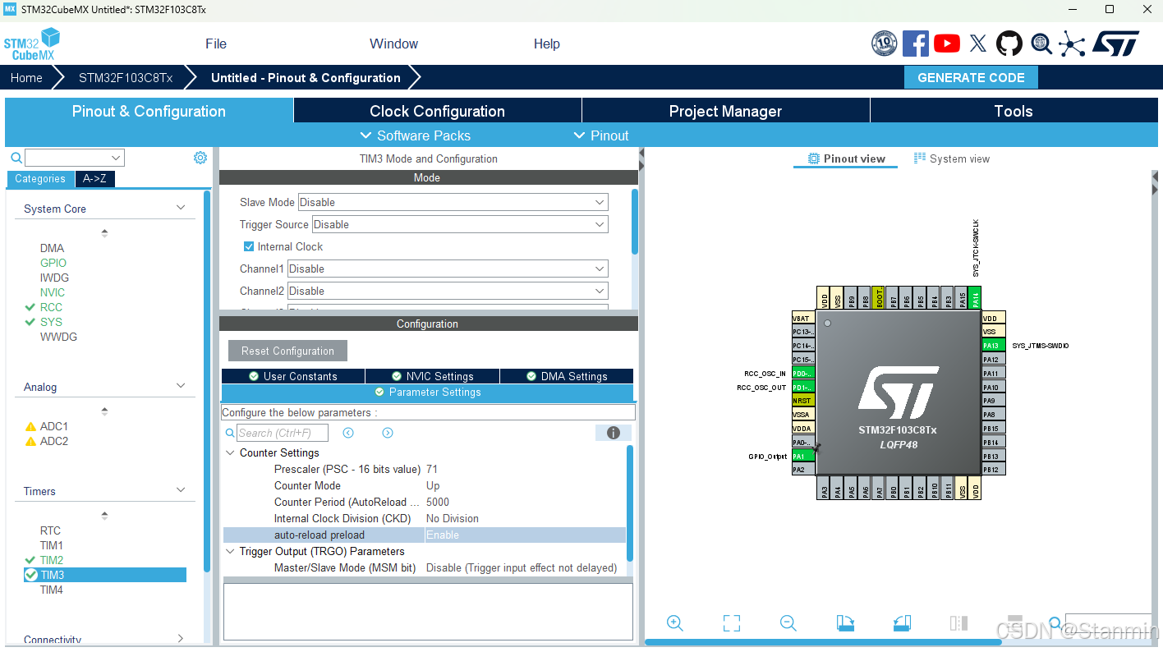Image resolution: width=1163 pixels, height=652 pixels.
Task: Go to Home breadcrumb
Action: (x=26, y=78)
